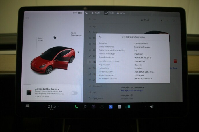Select the Lyd menu item
The image size is (199, 132).
point(93,92)
